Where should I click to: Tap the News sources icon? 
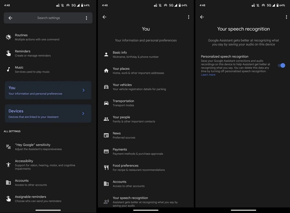(106, 135)
